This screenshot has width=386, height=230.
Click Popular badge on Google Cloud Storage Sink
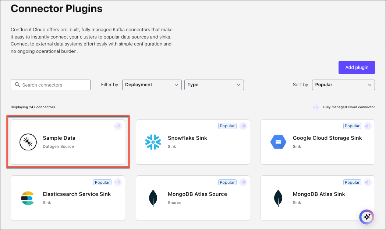352,126
